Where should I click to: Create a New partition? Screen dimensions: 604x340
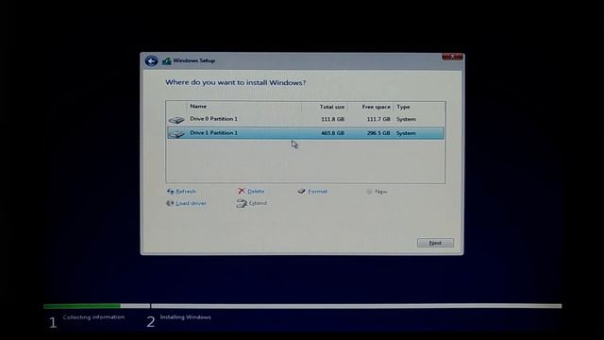(x=381, y=192)
